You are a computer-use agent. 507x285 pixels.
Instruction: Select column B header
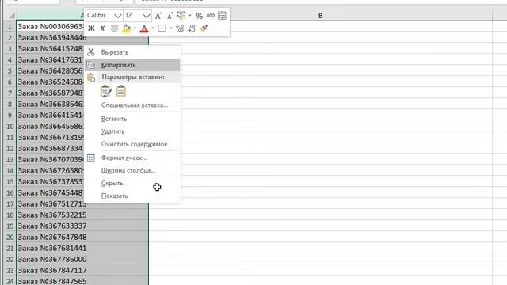pyautogui.click(x=320, y=16)
